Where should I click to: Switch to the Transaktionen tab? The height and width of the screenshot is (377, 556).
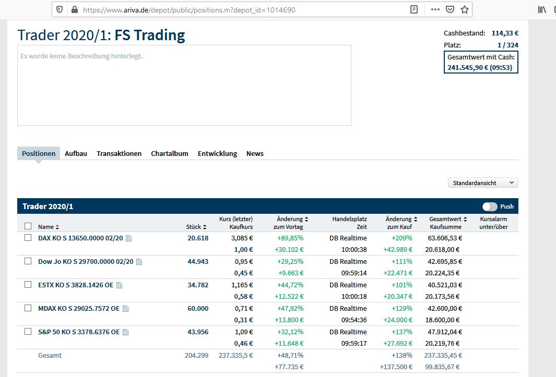[x=119, y=153]
